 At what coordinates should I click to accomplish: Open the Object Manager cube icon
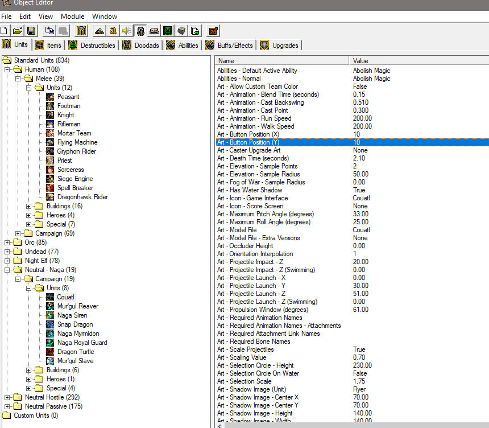click(181, 31)
